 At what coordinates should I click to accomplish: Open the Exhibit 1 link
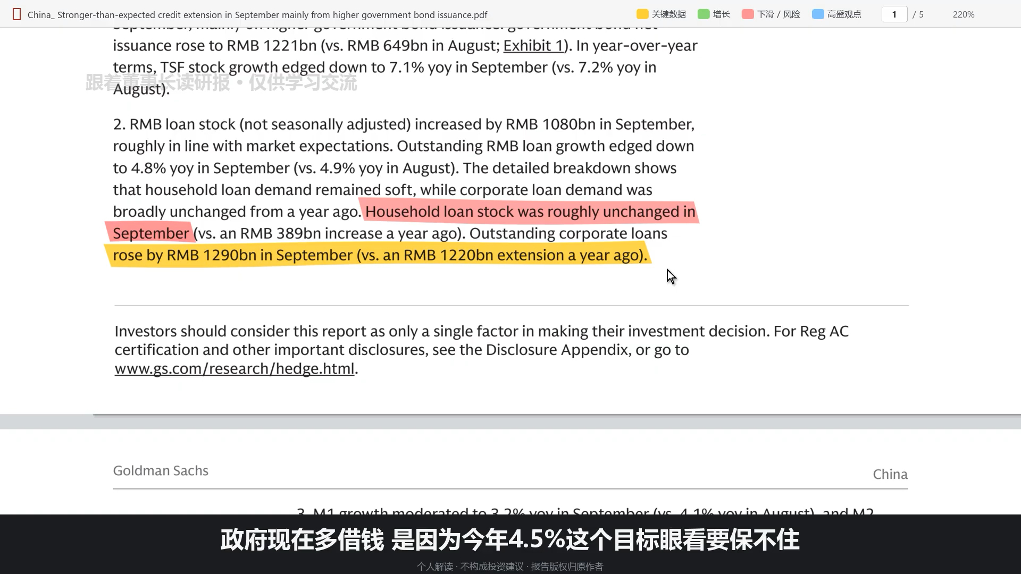pyautogui.click(x=533, y=46)
